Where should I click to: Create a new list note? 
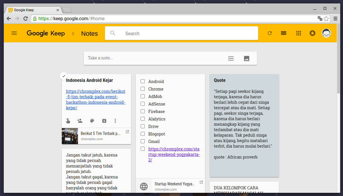tap(231, 59)
